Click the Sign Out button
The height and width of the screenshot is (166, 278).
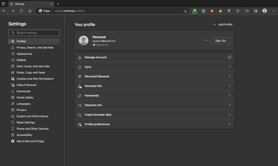[220, 41]
